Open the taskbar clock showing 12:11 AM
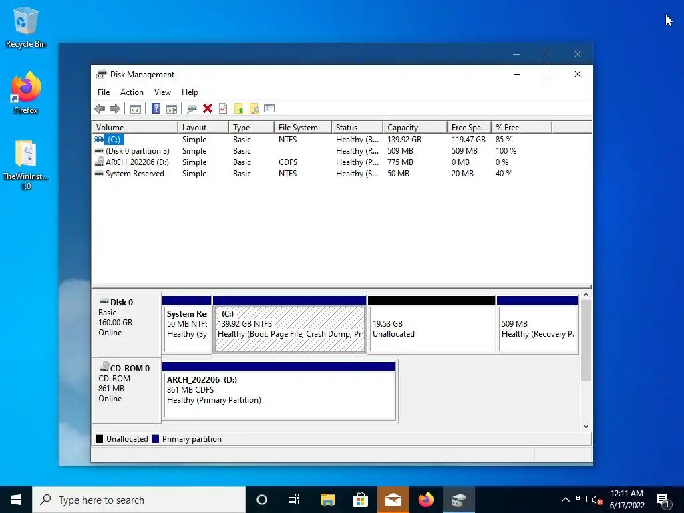 (627, 500)
